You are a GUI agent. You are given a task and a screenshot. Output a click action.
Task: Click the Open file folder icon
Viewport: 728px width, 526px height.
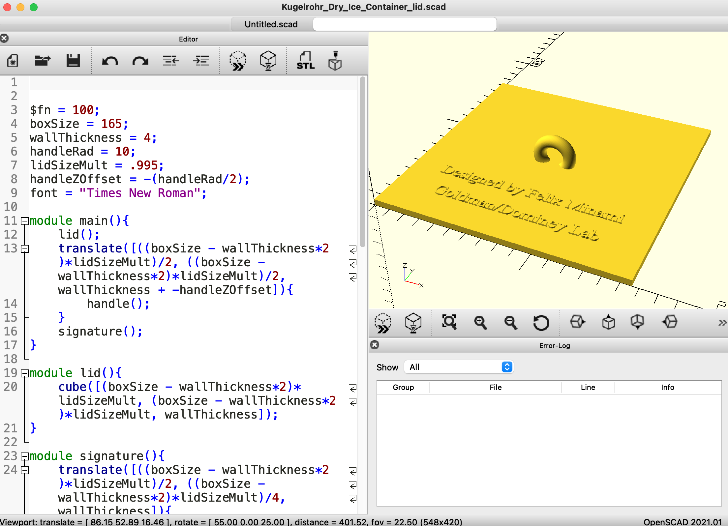[x=43, y=61]
